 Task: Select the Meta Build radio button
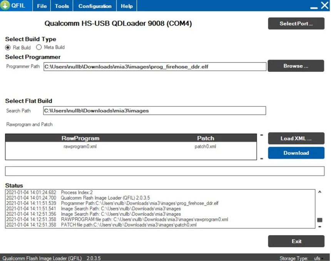click(x=39, y=47)
